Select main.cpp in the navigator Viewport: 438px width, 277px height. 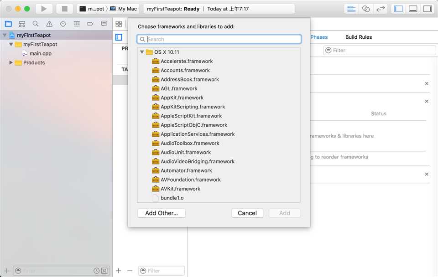(41, 53)
